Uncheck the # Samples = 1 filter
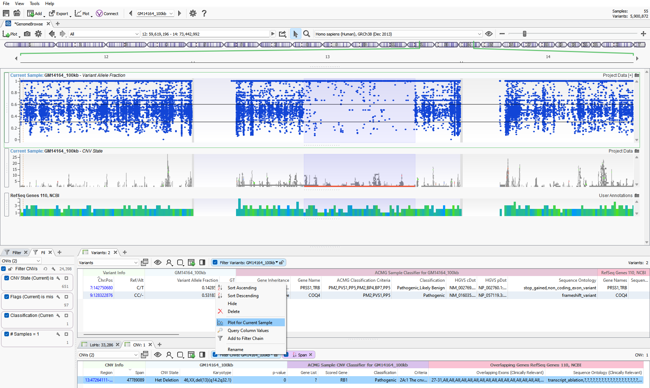The height and width of the screenshot is (388, 650). 6,334
